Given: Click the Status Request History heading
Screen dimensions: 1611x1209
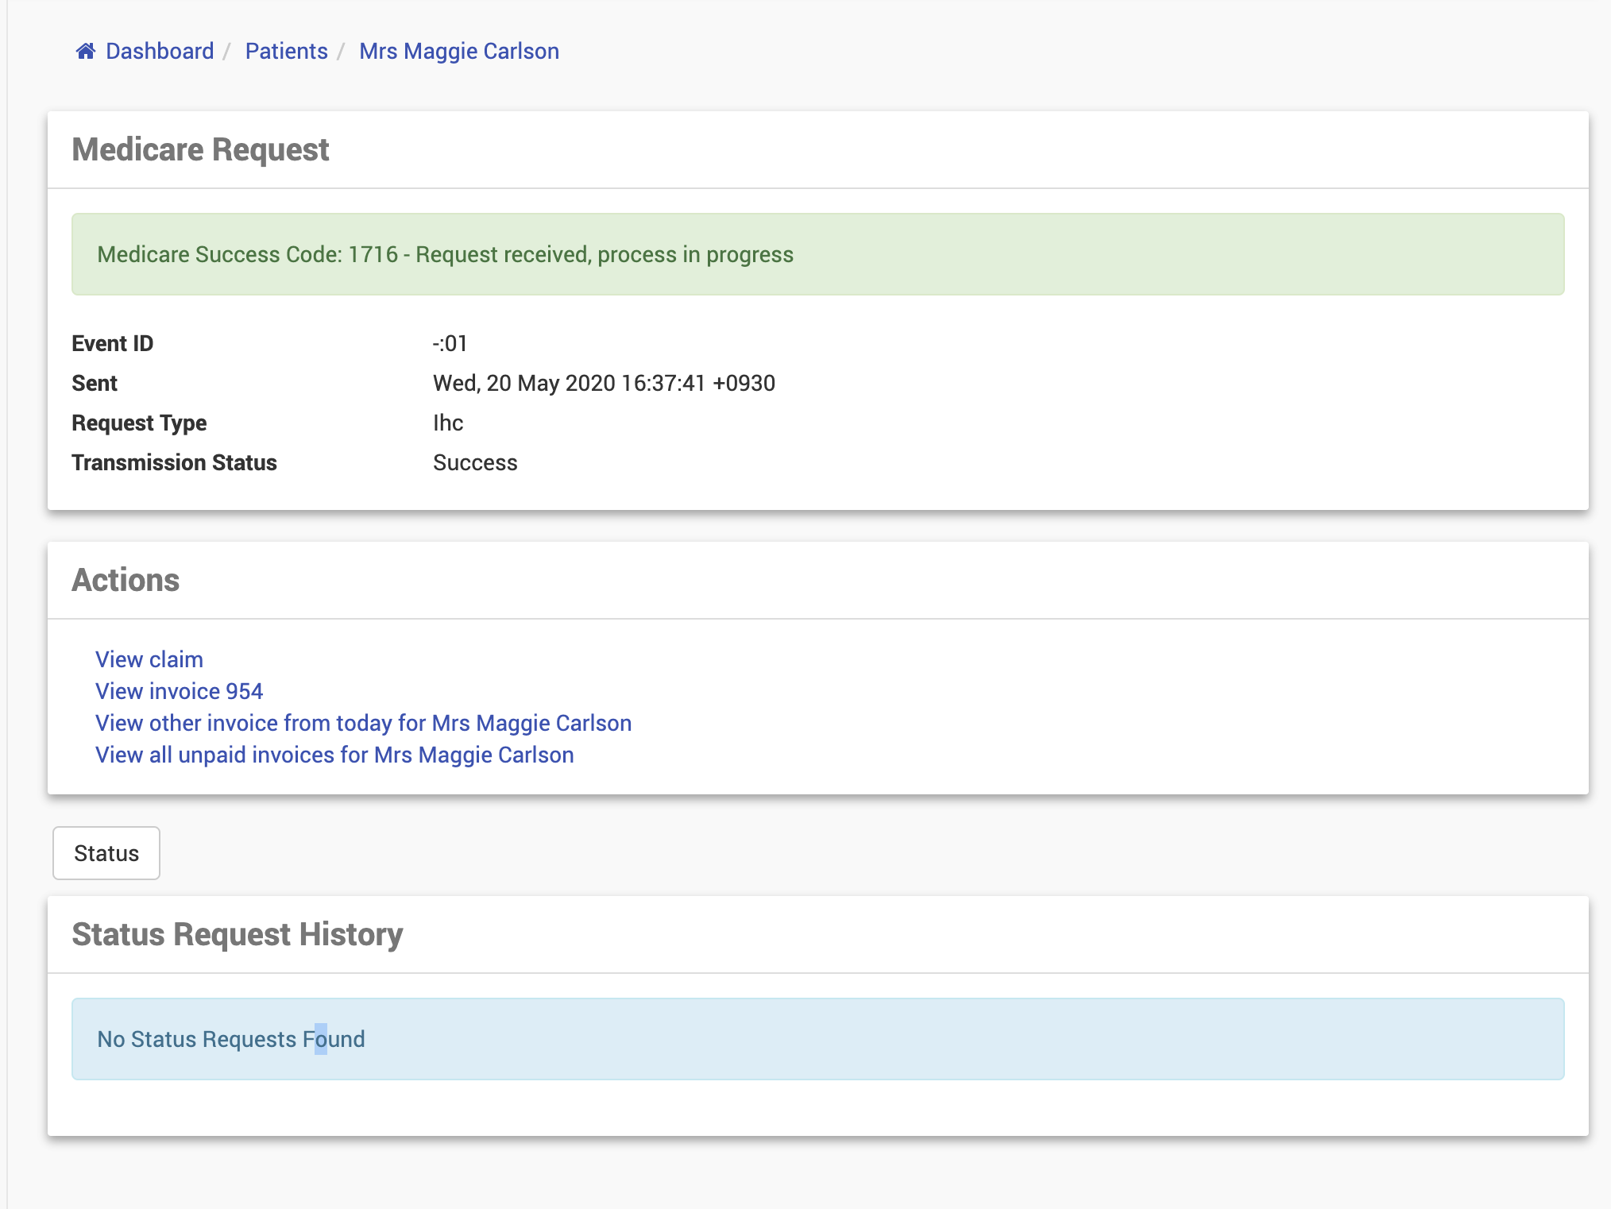Looking at the screenshot, I should tap(237, 935).
